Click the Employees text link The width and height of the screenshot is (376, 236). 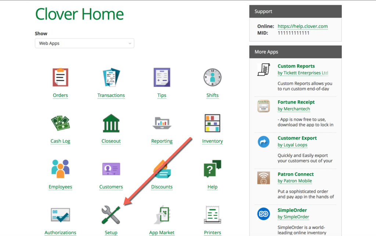coord(61,187)
